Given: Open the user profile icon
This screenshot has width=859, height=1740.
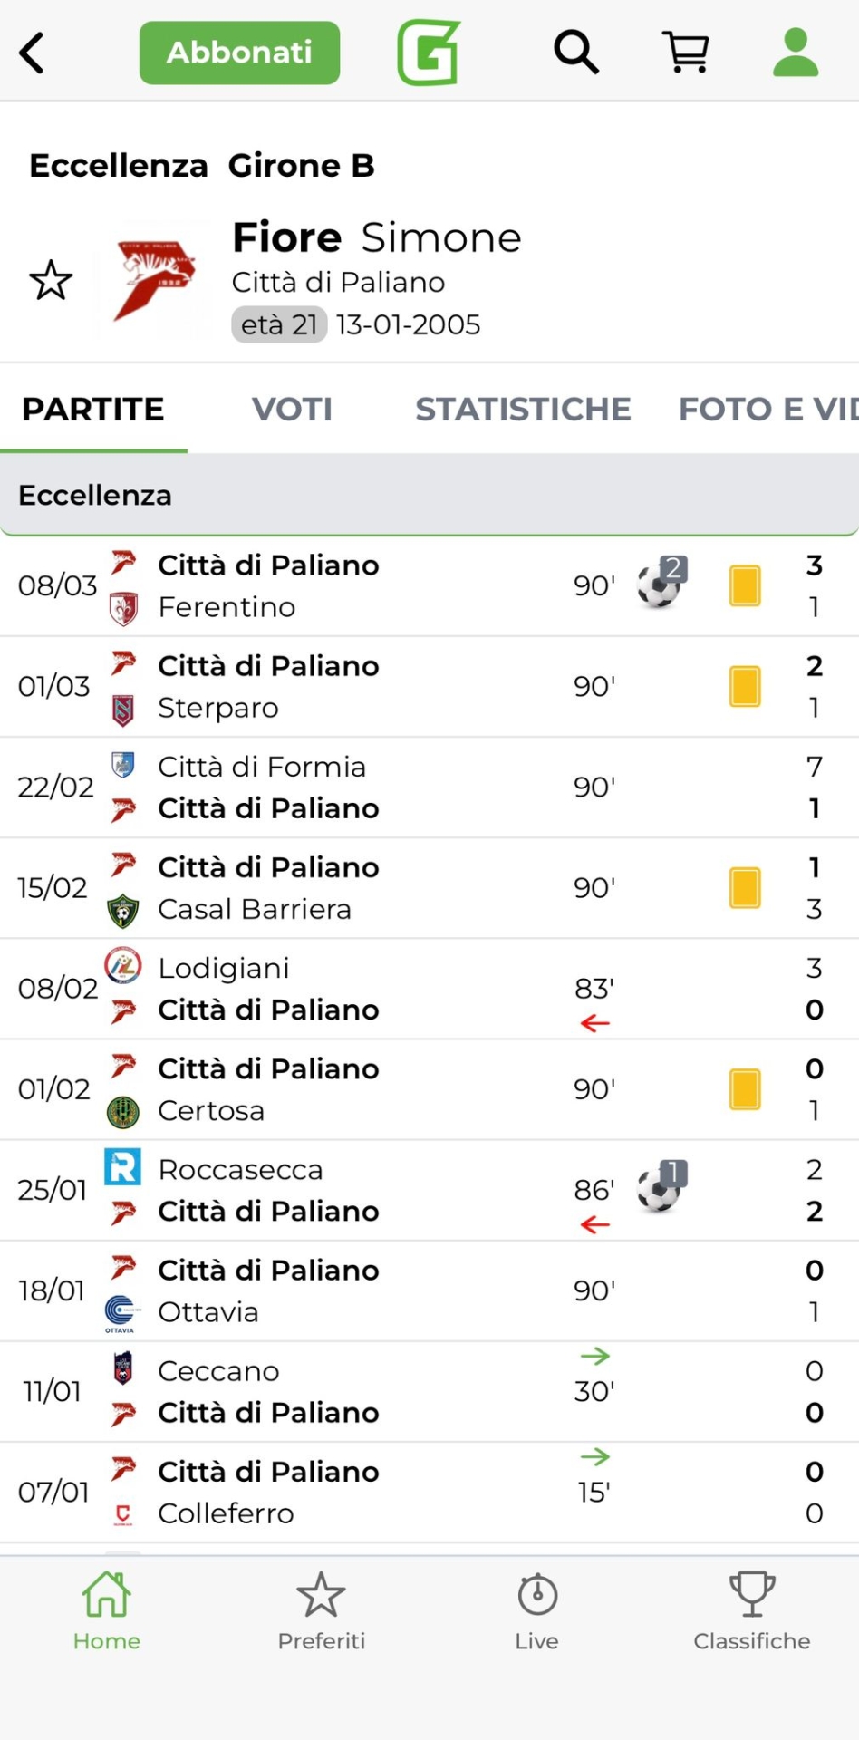Looking at the screenshot, I should (x=796, y=52).
